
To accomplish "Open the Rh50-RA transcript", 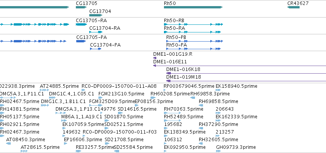I will click(x=192, y=32).
